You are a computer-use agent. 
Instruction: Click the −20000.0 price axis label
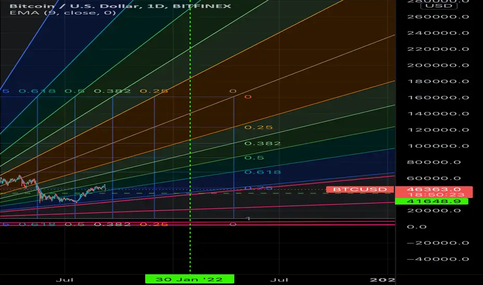pyautogui.click(x=438, y=243)
